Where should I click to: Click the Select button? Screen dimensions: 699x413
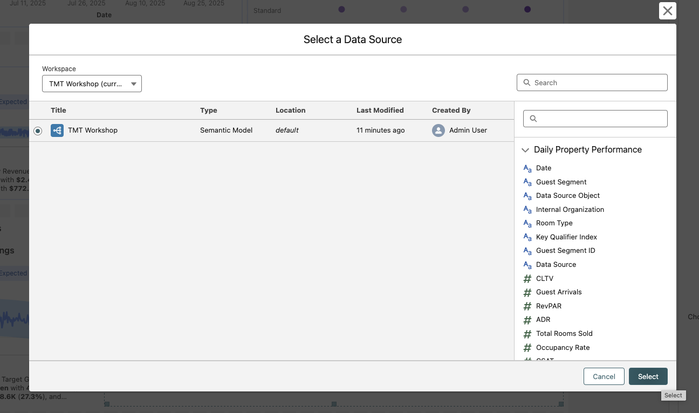(x=648, y=376)
